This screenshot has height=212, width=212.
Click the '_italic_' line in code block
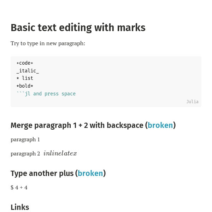(x=28, y=71)
